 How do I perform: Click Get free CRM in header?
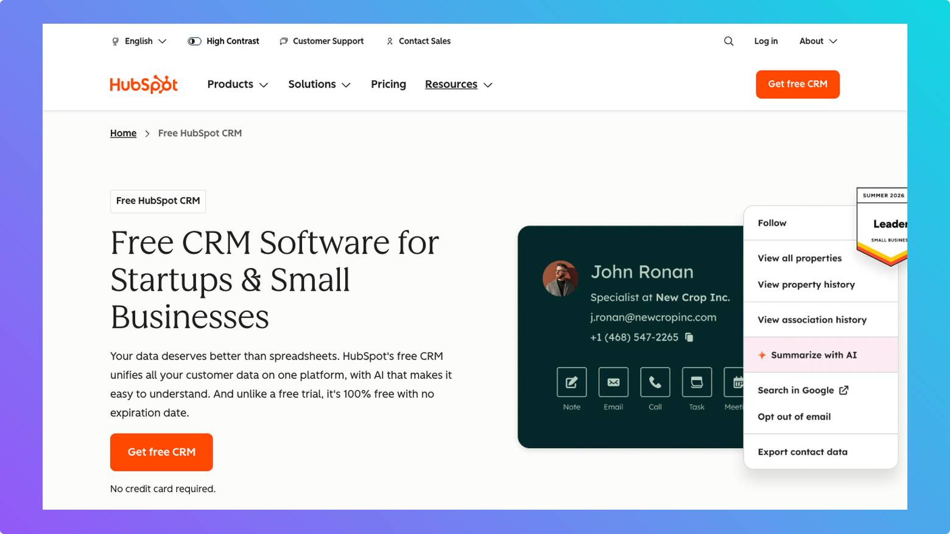pyautogui.click(x=798, y=84)
